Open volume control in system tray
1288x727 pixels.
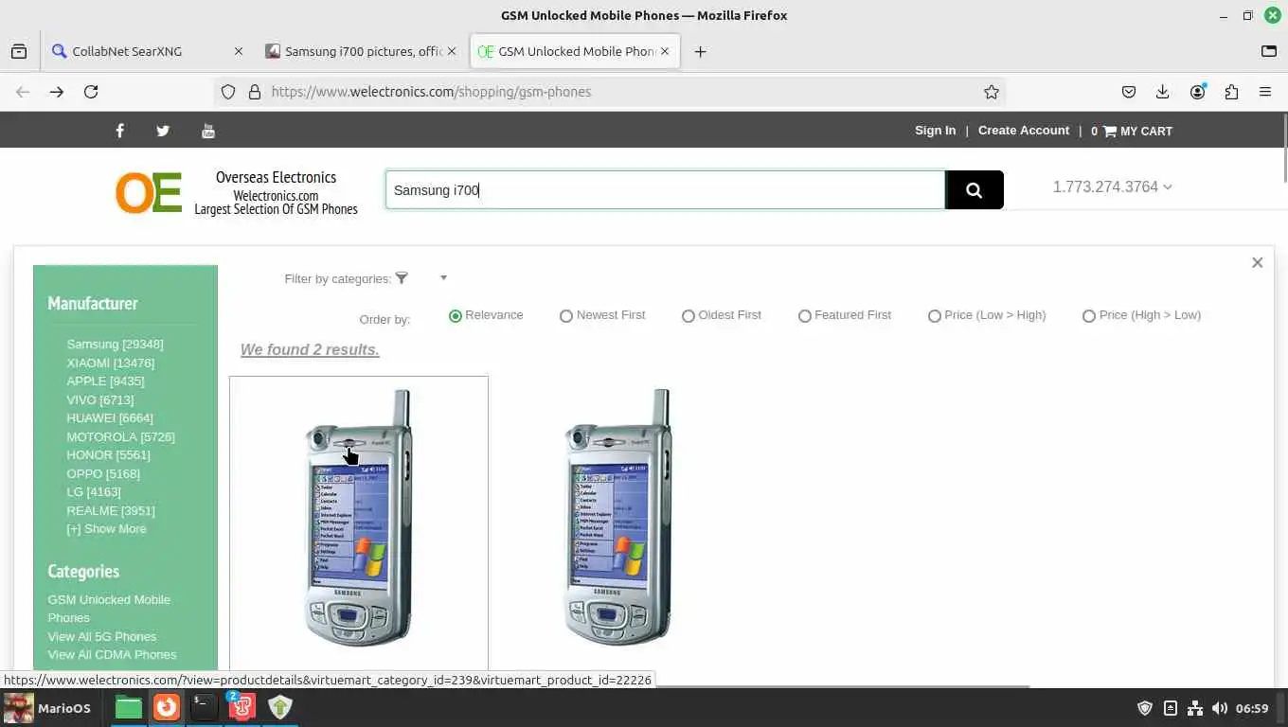pyautogui.click(x=1220, y=708)
